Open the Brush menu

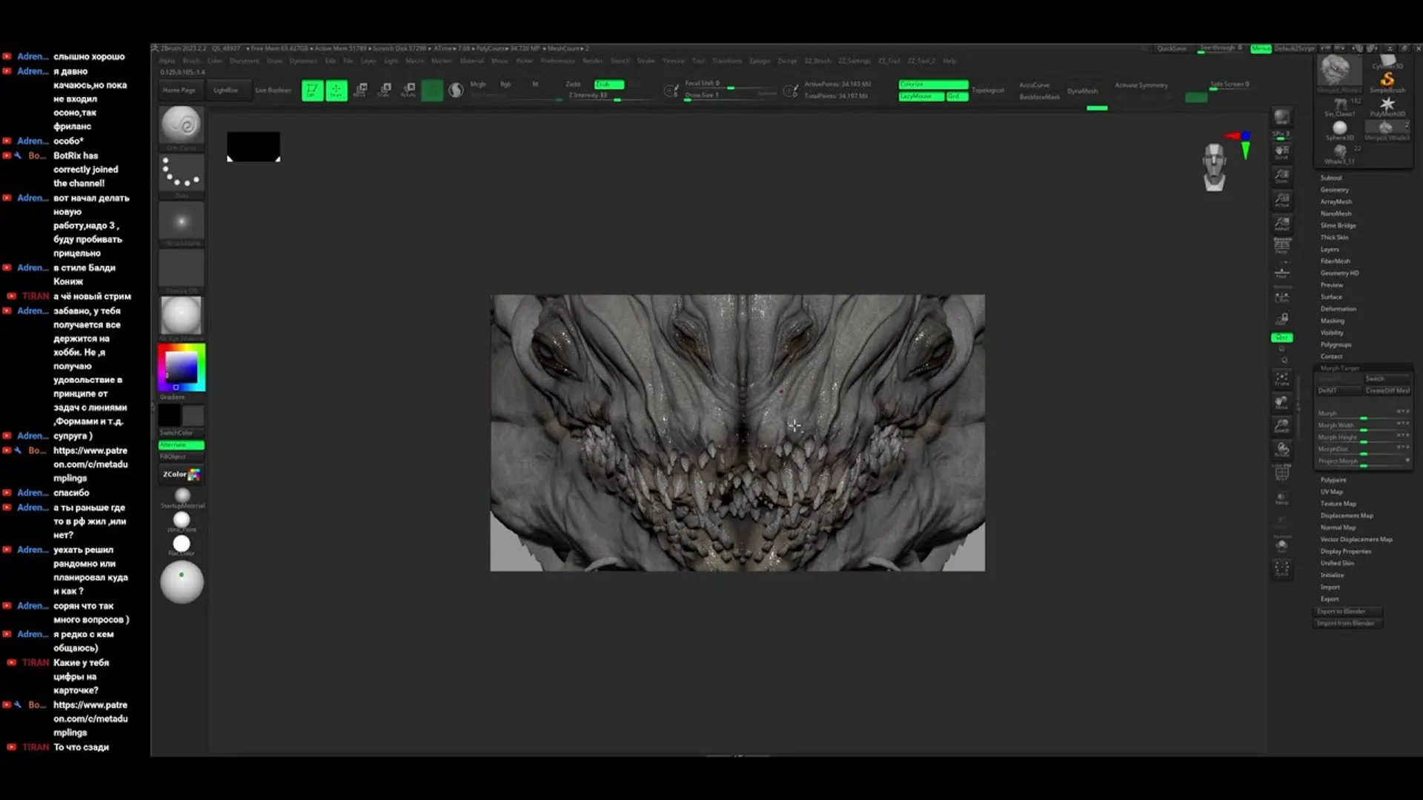click(191, 61)
